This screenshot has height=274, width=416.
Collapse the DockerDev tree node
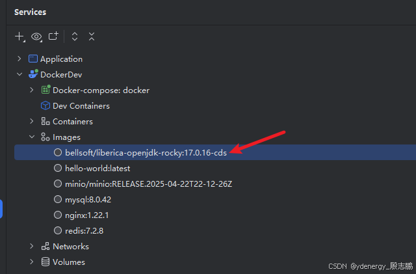click(x=19, y=74)
